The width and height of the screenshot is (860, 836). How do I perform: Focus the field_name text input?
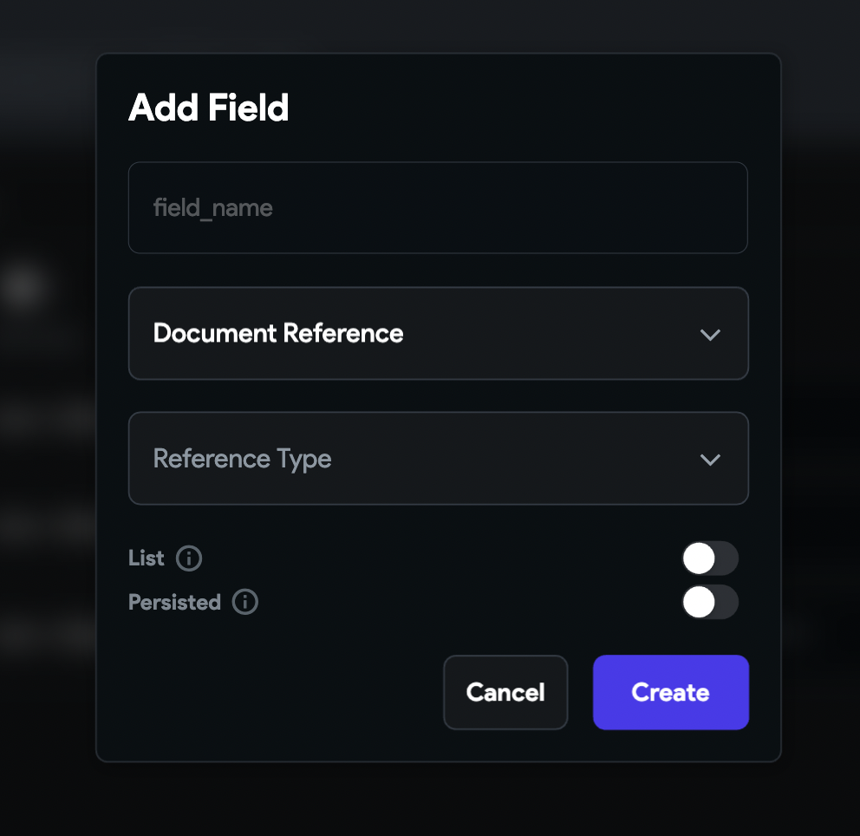[438, 208]
